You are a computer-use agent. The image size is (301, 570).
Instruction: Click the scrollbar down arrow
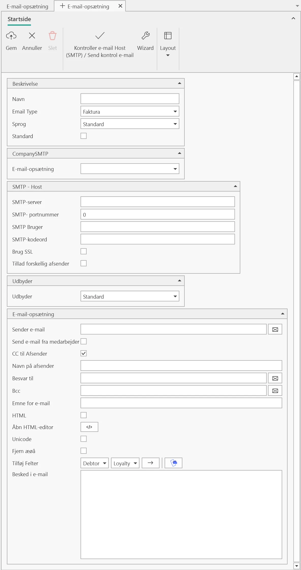[297, 566]
